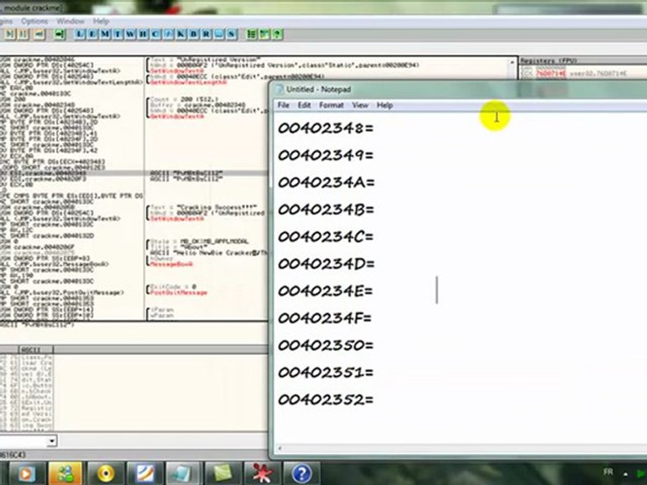Click the Notepad line "00402351="
647x485 pixels.
pos(326,372)
